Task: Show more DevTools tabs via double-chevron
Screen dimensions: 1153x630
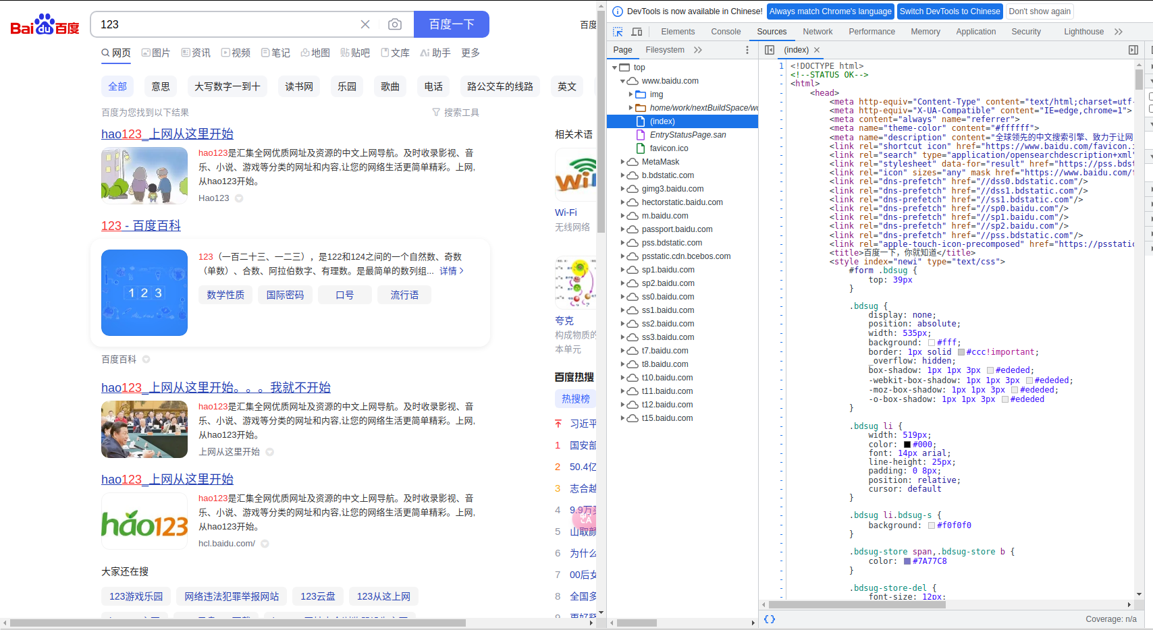Action: 1119,32
